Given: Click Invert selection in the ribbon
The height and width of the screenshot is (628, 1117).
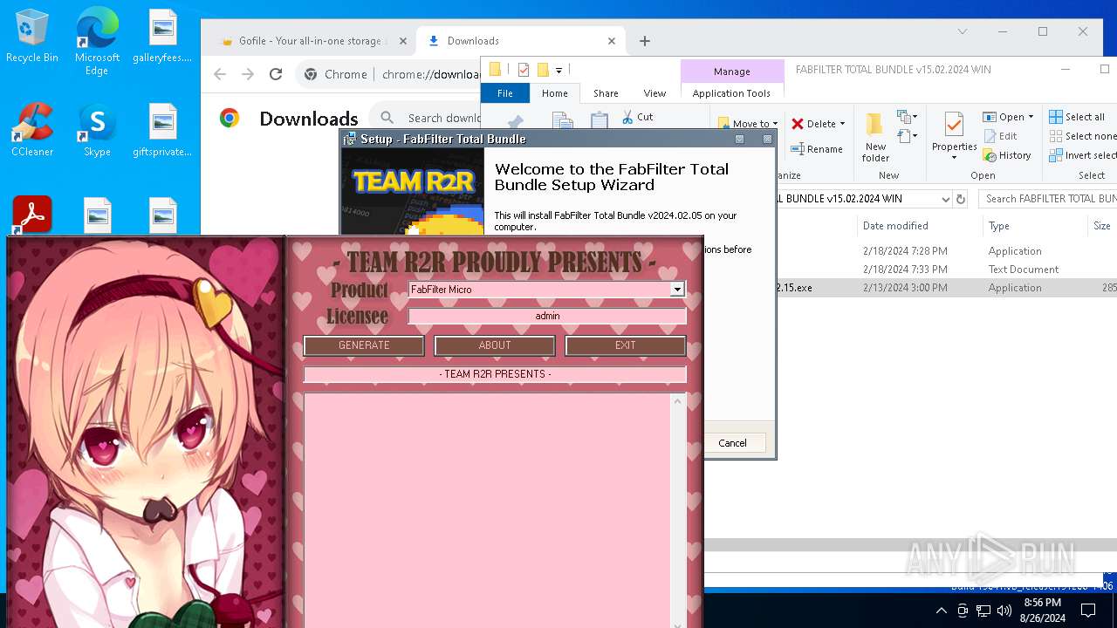Looking at the screenshot, I should pyautogui.click(x=1082, y=155).
